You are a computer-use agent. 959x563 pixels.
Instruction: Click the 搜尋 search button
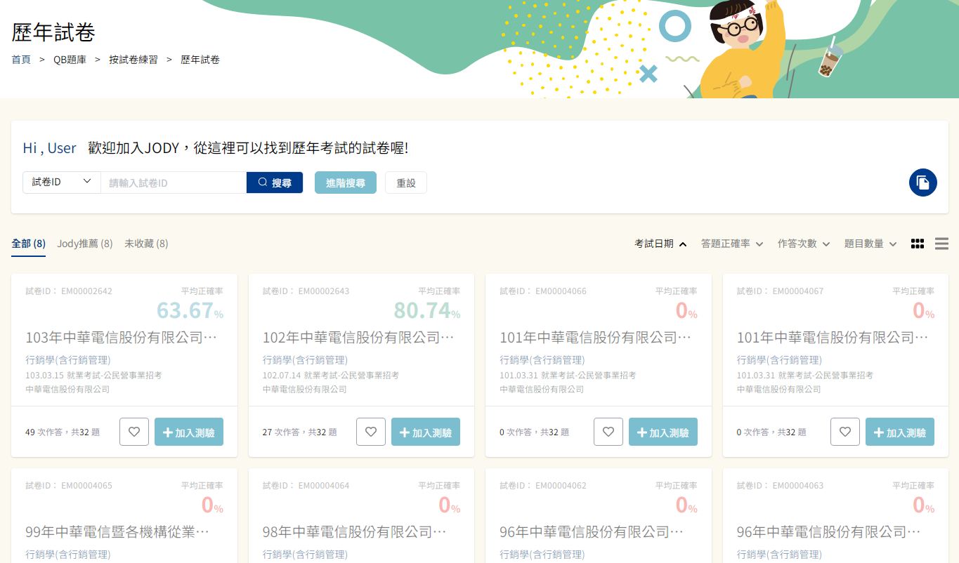pyautogui.click(x=275, y=183)
